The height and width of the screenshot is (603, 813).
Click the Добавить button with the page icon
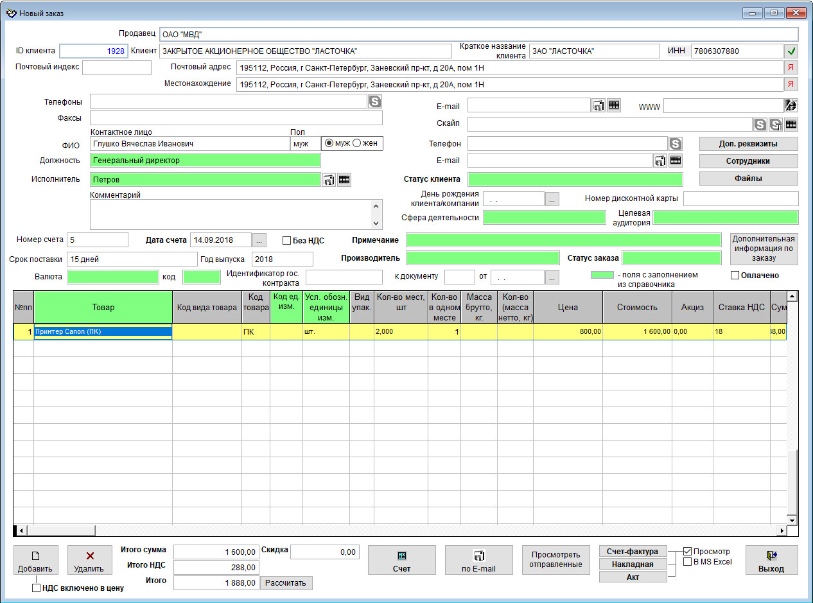35,561
